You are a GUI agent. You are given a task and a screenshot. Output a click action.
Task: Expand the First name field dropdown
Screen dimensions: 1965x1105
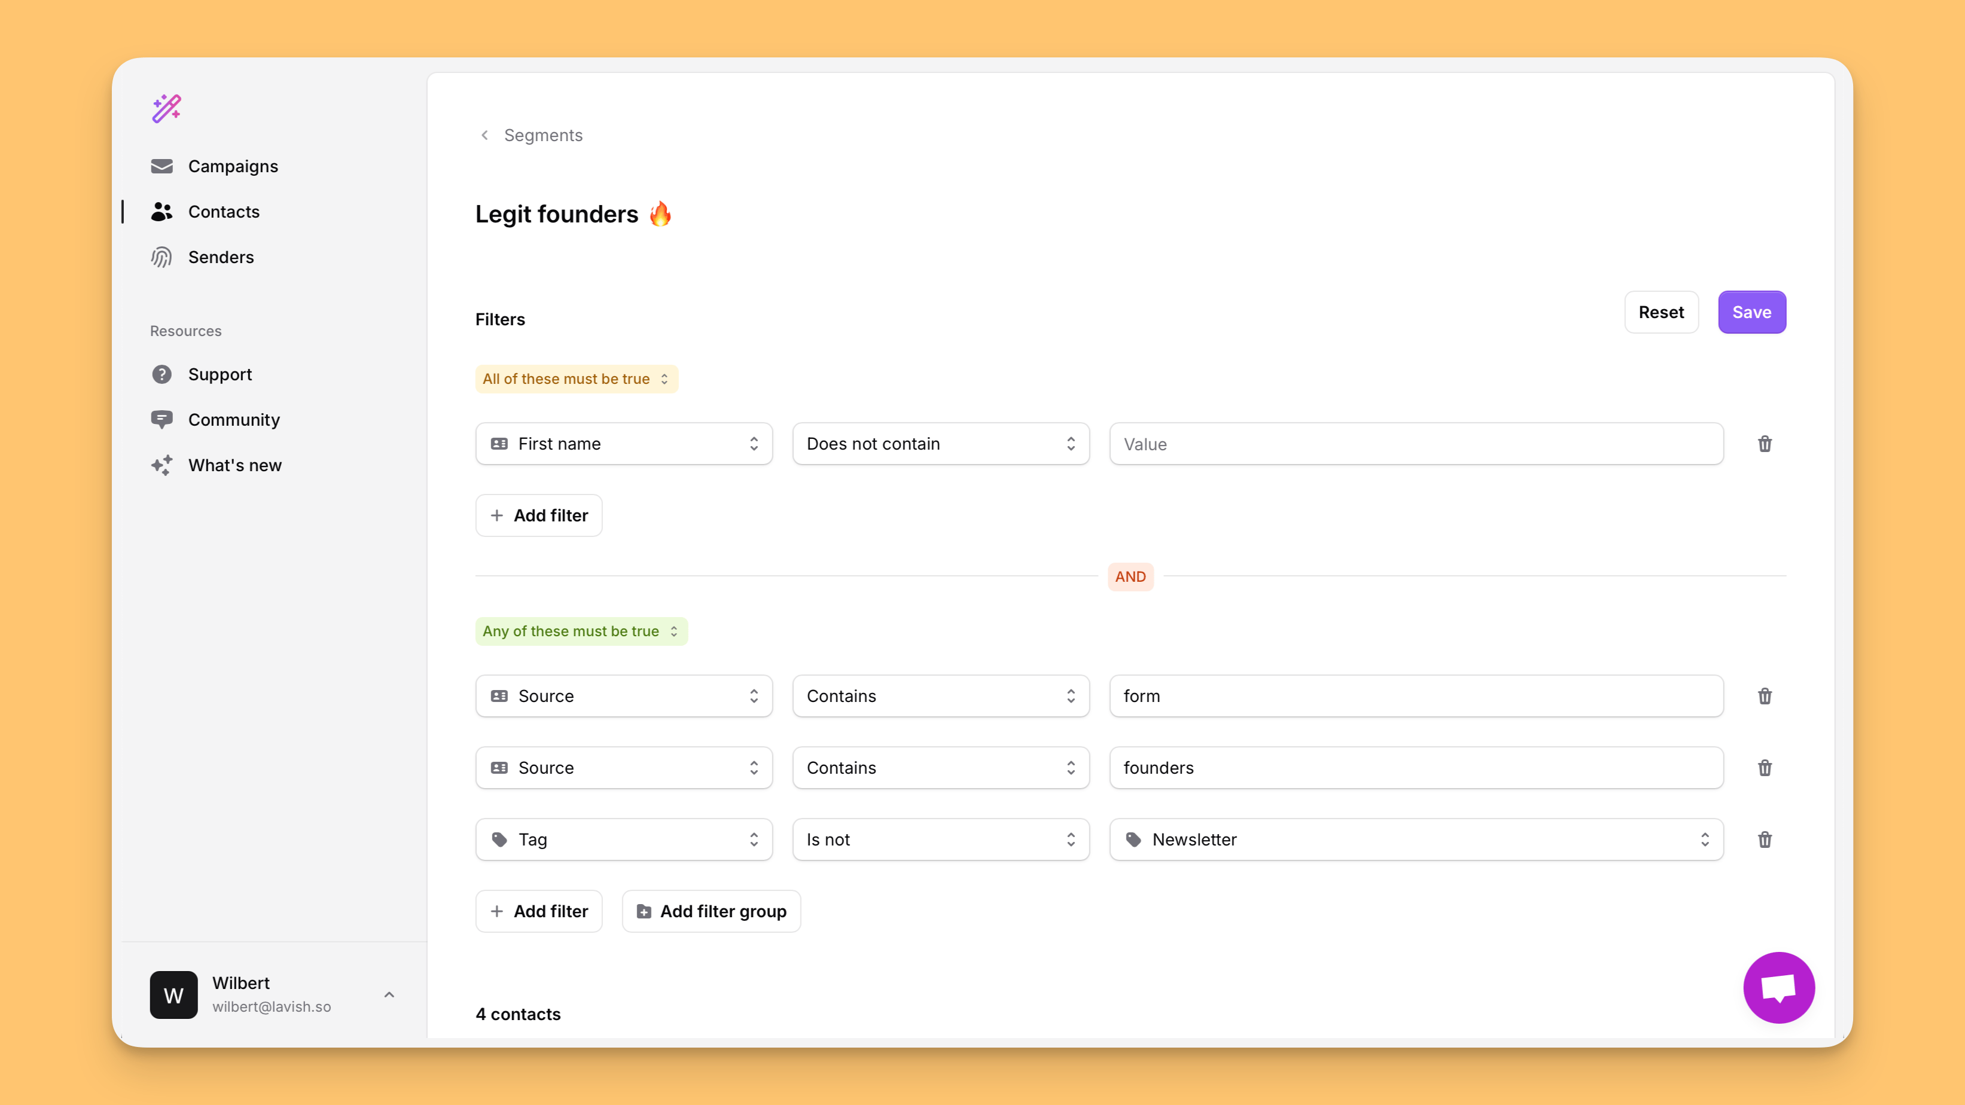(x=623, y=444)
